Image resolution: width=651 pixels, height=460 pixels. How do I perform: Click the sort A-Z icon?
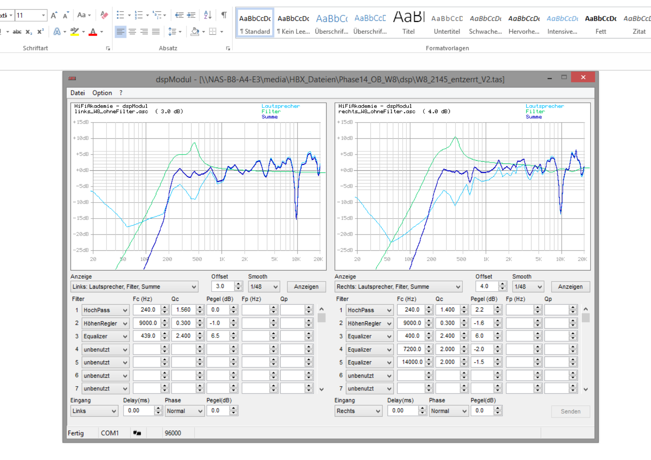[207, 15]
